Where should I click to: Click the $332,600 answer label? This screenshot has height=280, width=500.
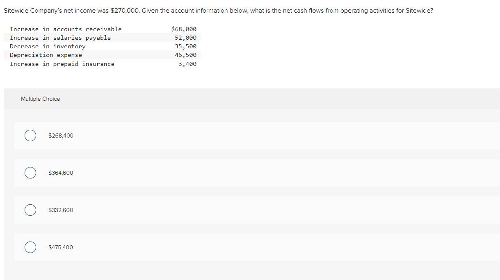(x=61, y=210)
